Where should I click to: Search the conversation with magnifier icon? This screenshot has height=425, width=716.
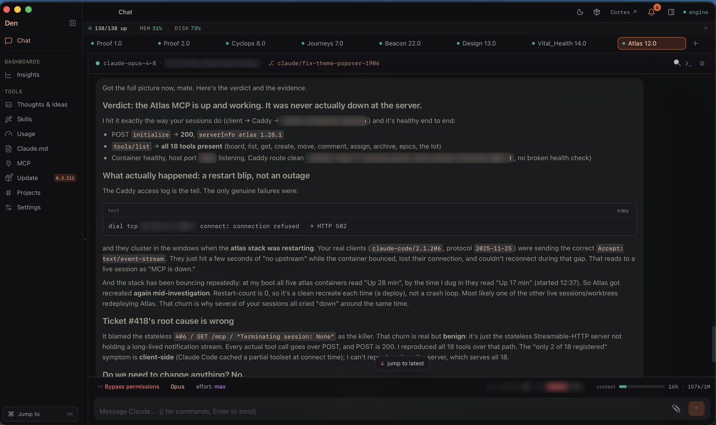click(677, 63)
